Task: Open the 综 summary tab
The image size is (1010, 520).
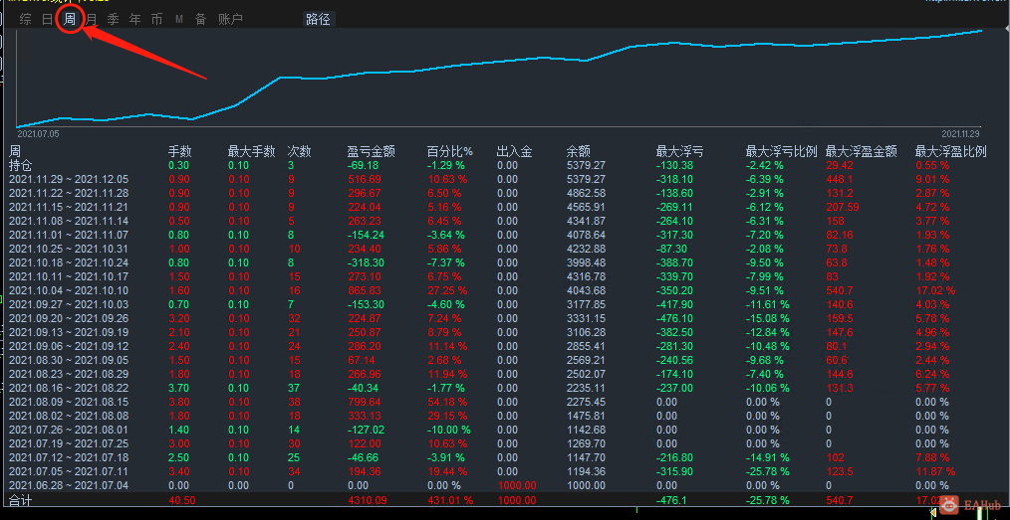Action: click(x=25, y=19)
